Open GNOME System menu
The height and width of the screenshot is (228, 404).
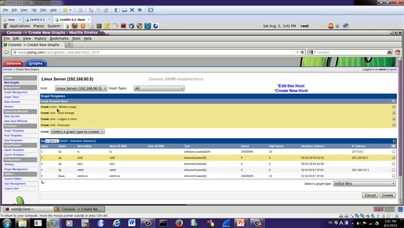point(54,26)
